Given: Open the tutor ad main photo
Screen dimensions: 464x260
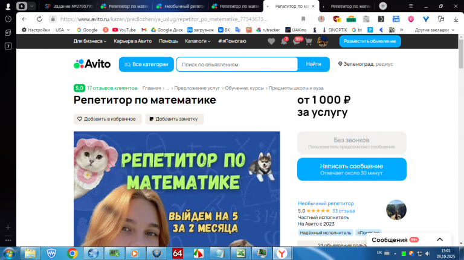Looking at the screenshot, I should click(176, 189).
